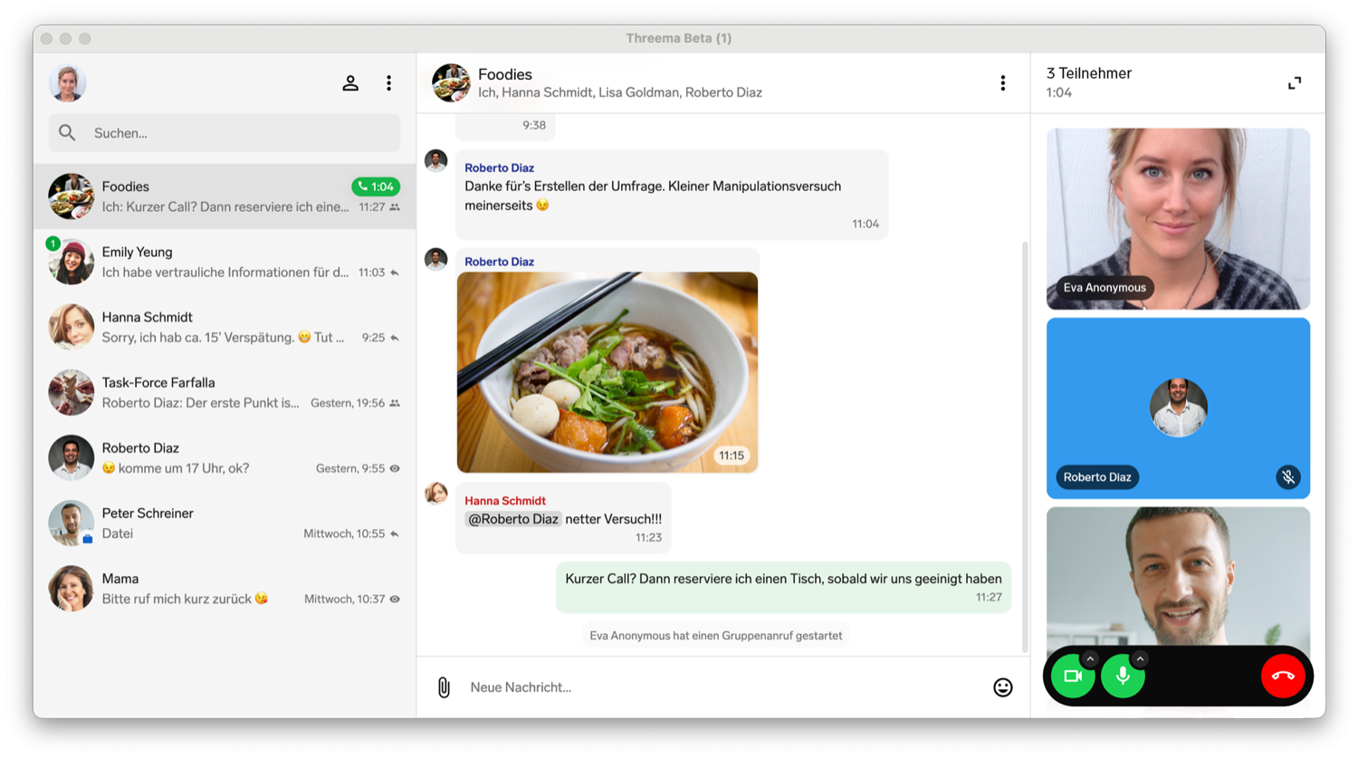
Task: Join call via green 1:04 badge
Action: (376, 187)
